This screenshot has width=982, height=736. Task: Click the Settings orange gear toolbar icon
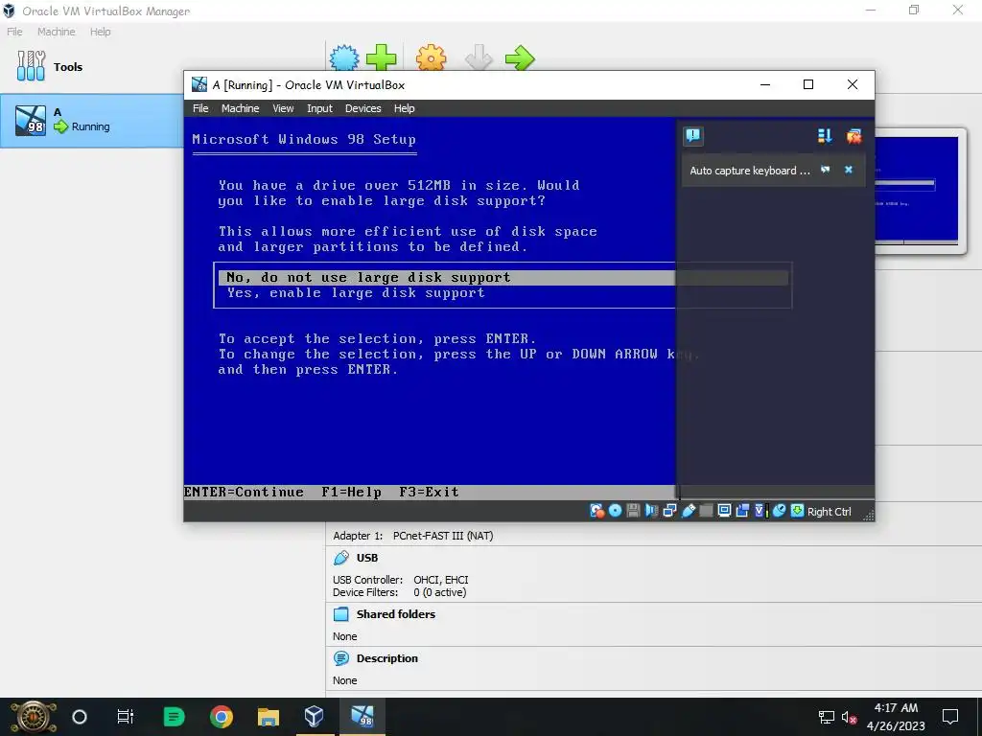(x=432, y=58)
